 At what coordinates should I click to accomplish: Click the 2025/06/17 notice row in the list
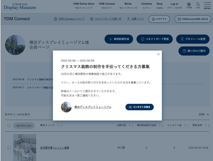pyautogui.click(x=32, y=88)
